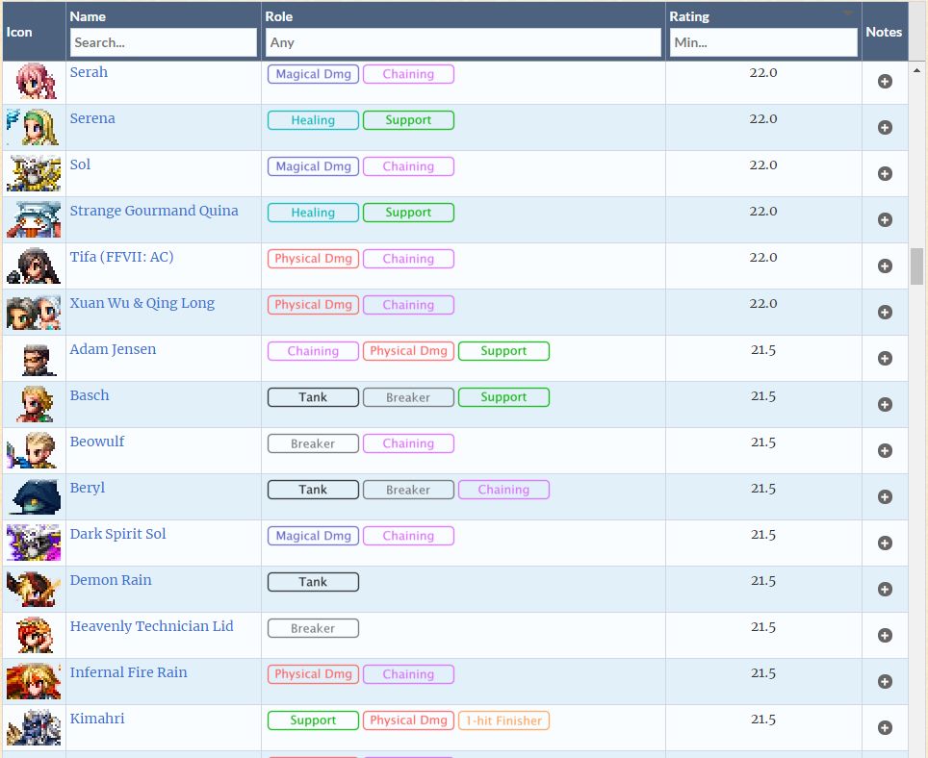Select Serah's Magical Dmg tag
This screenshot has height=758, width=928.
313,74
